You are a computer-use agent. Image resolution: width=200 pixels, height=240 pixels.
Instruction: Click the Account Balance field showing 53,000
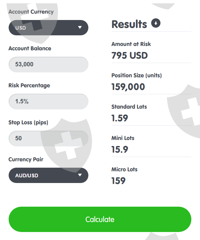click(x=48, y=64)
